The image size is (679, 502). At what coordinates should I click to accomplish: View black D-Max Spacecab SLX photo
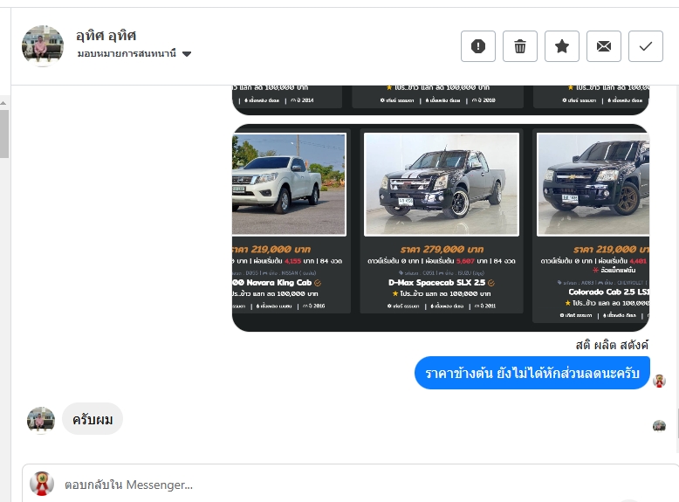442,184
